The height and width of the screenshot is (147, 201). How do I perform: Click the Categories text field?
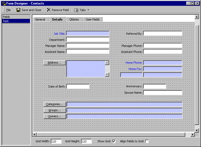coord(124,104)
